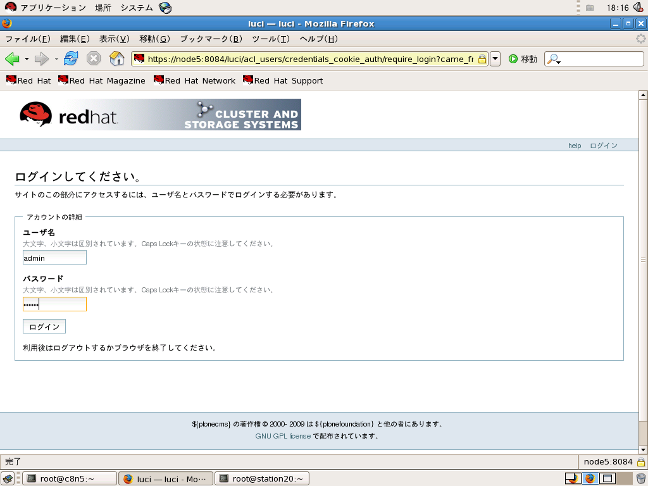Open the Red Hat bookmark
The height and width of the screenshot is (486, 648).
[28, 80]
